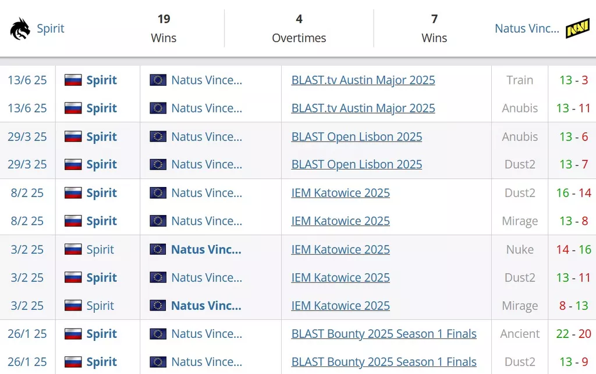
Task: Click the Russian flag in the Dust2 13-7 row
Action: point(73,164)
